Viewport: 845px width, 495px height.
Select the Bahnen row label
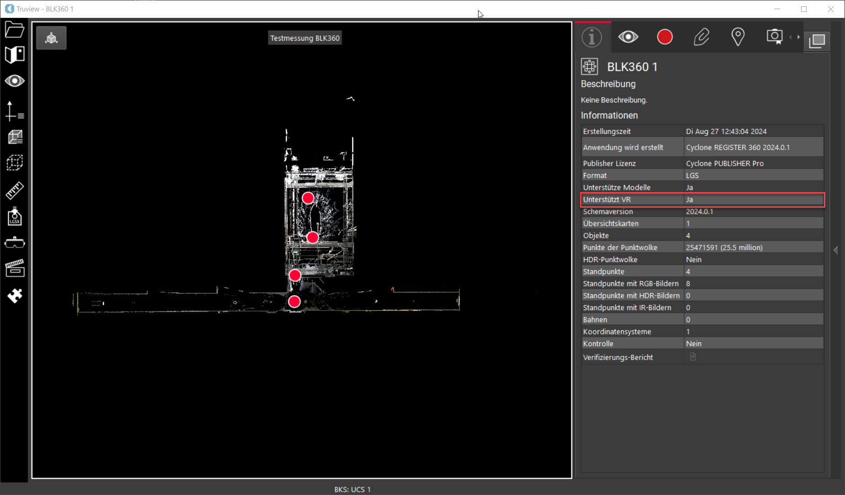595,319
